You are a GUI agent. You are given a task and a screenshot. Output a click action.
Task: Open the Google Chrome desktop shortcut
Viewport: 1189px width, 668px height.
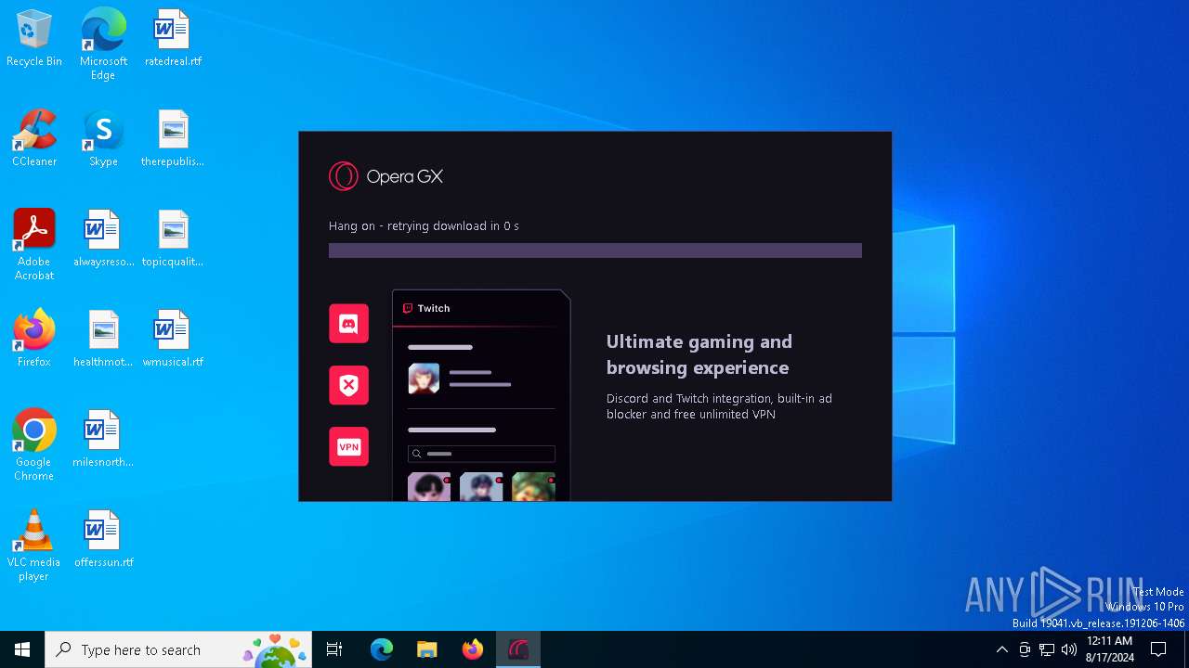pos(34,444)
